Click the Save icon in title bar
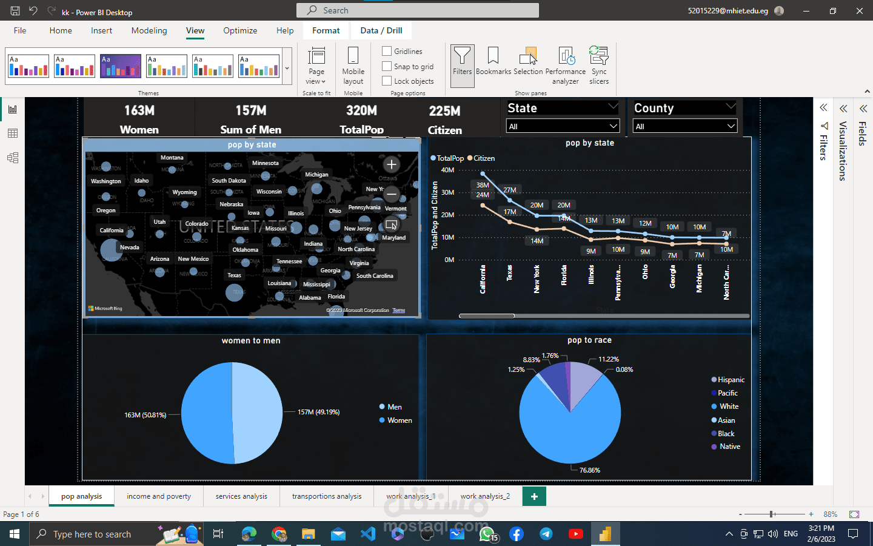Image resolution: width=873 pixels, height=546 pixels. [x=15, y=11]
